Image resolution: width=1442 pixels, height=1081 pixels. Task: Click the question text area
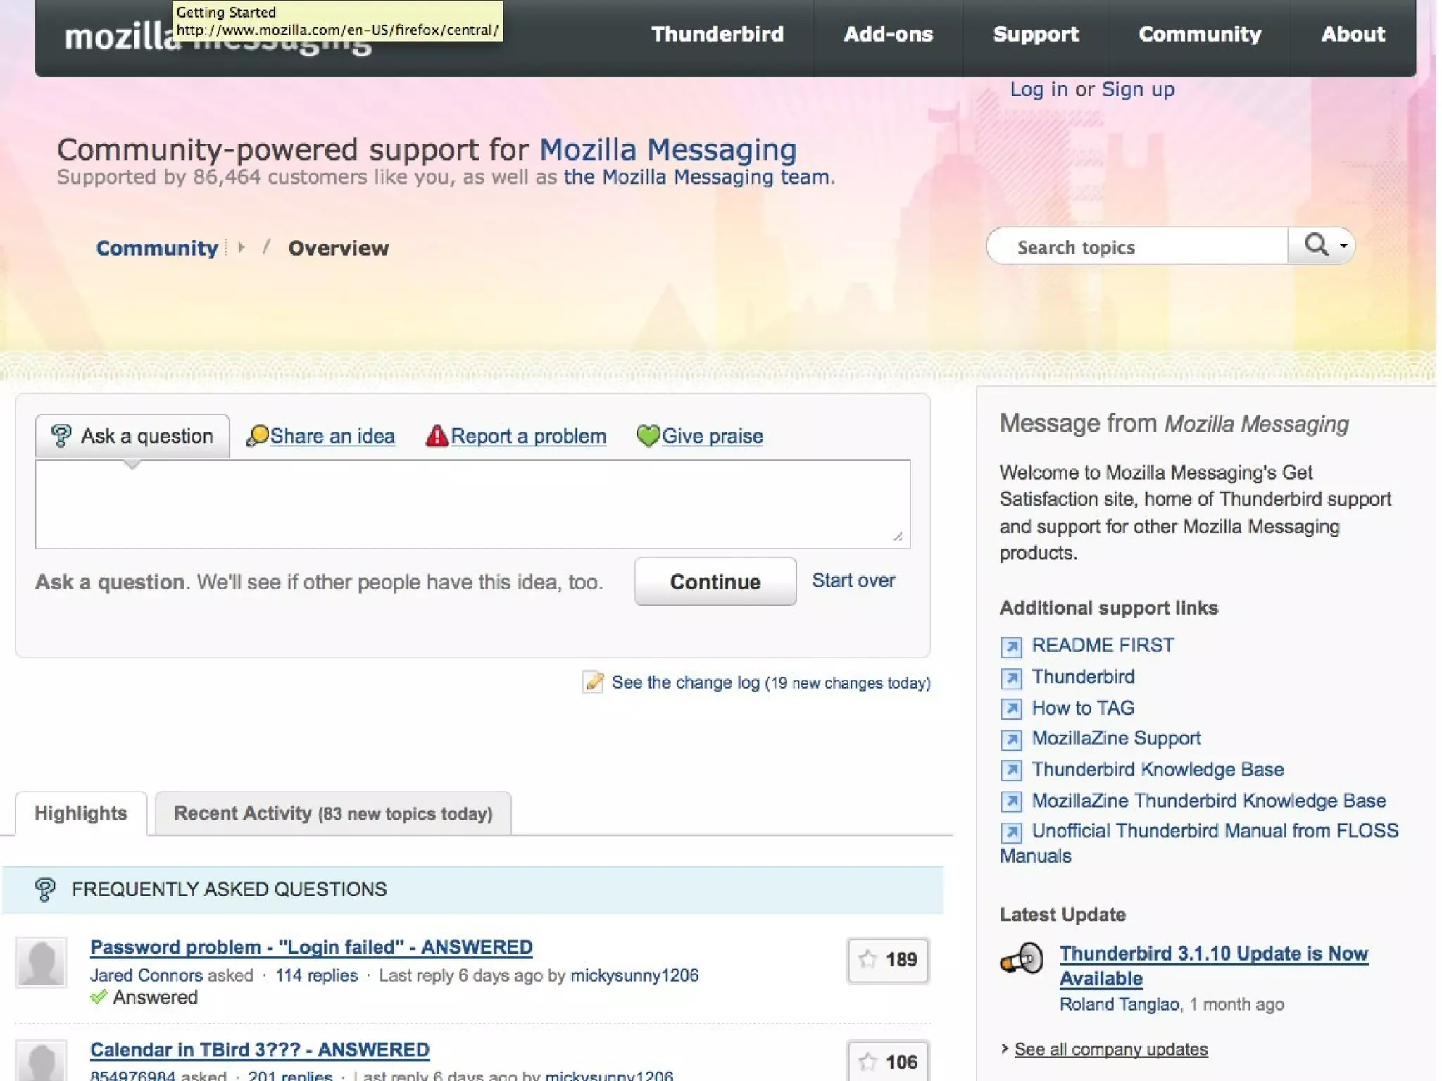472,504
